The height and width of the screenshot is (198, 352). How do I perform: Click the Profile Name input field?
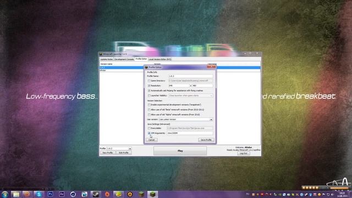pyautogui.click(x=190, y=76)
